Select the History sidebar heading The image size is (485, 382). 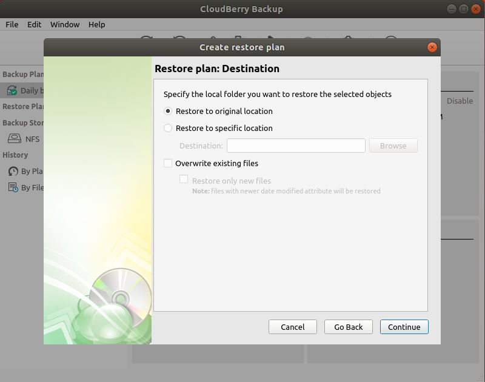click(15, 155)
